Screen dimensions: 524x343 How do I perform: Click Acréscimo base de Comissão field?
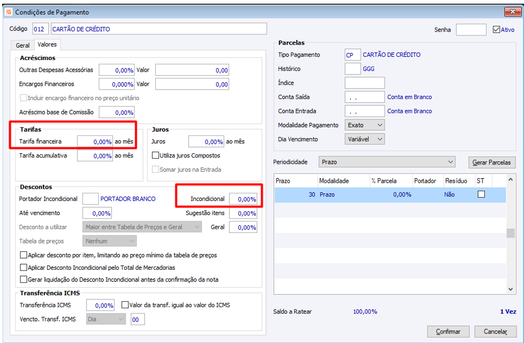click(117, 112)
